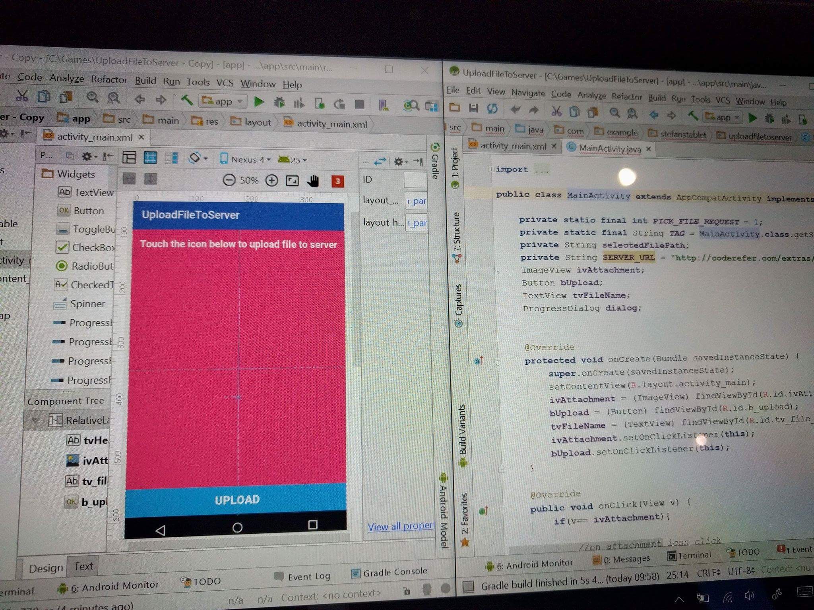
Task: Click the Save All icon in right window
Action: (x=473, y=108)
